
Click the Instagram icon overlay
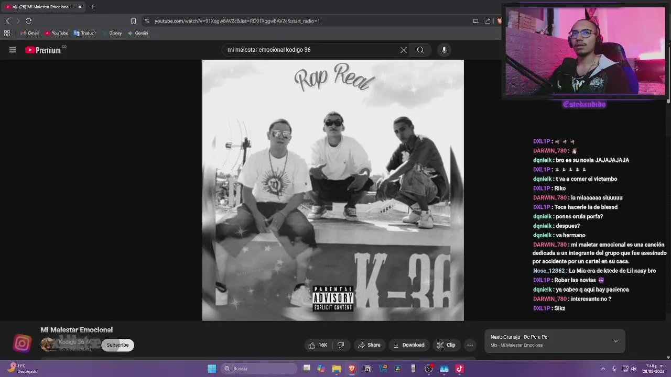point(22,343)
